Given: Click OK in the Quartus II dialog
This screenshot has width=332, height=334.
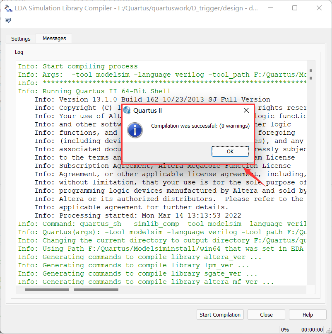Looking at the screenshot, I should point(230,151).
